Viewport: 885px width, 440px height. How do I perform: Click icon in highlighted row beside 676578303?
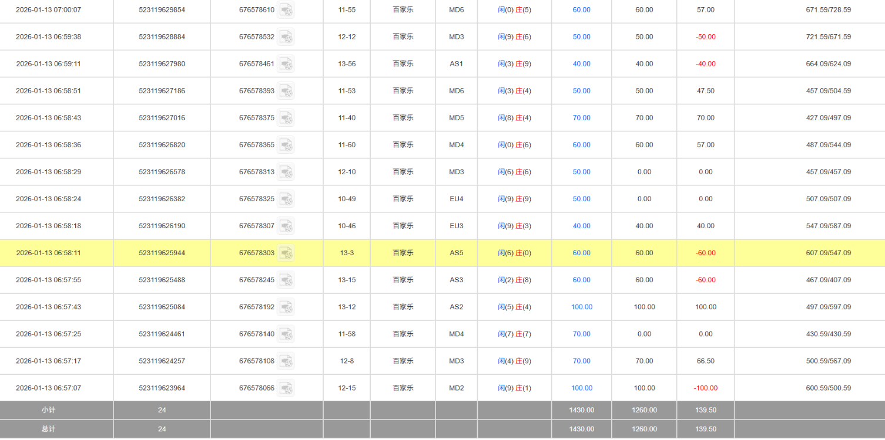286,253
